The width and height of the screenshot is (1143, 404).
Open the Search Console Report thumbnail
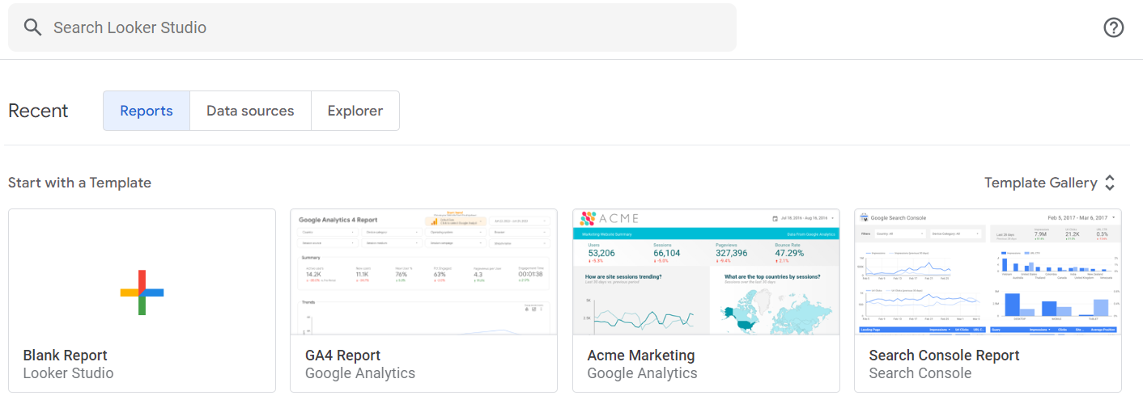click(x=988, y=272)
